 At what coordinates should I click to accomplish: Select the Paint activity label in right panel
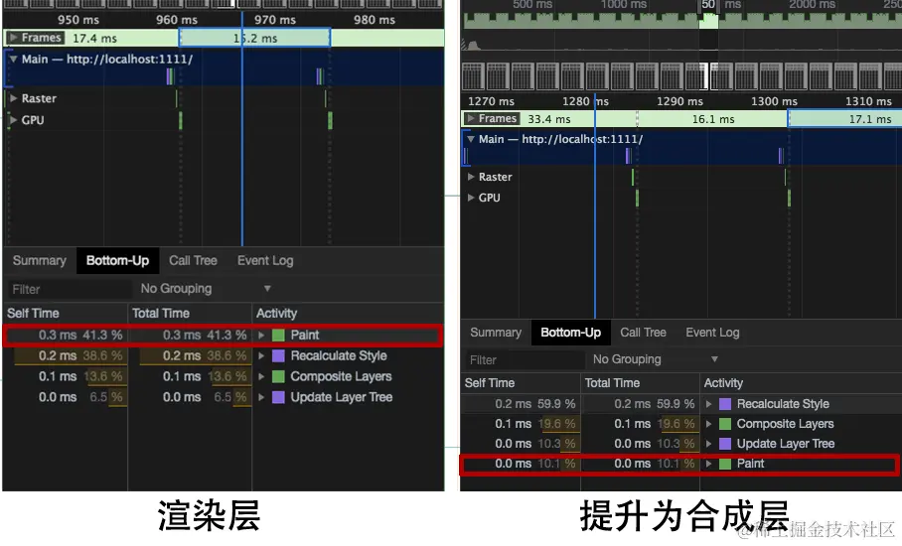751,464
